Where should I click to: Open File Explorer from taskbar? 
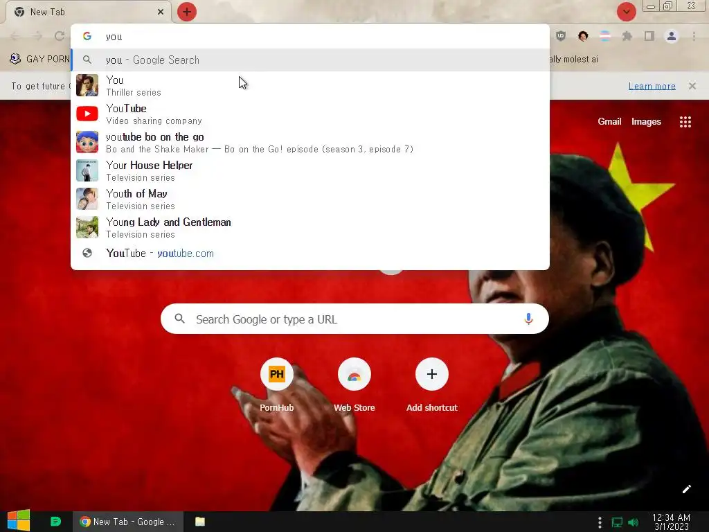coord(200,522)
